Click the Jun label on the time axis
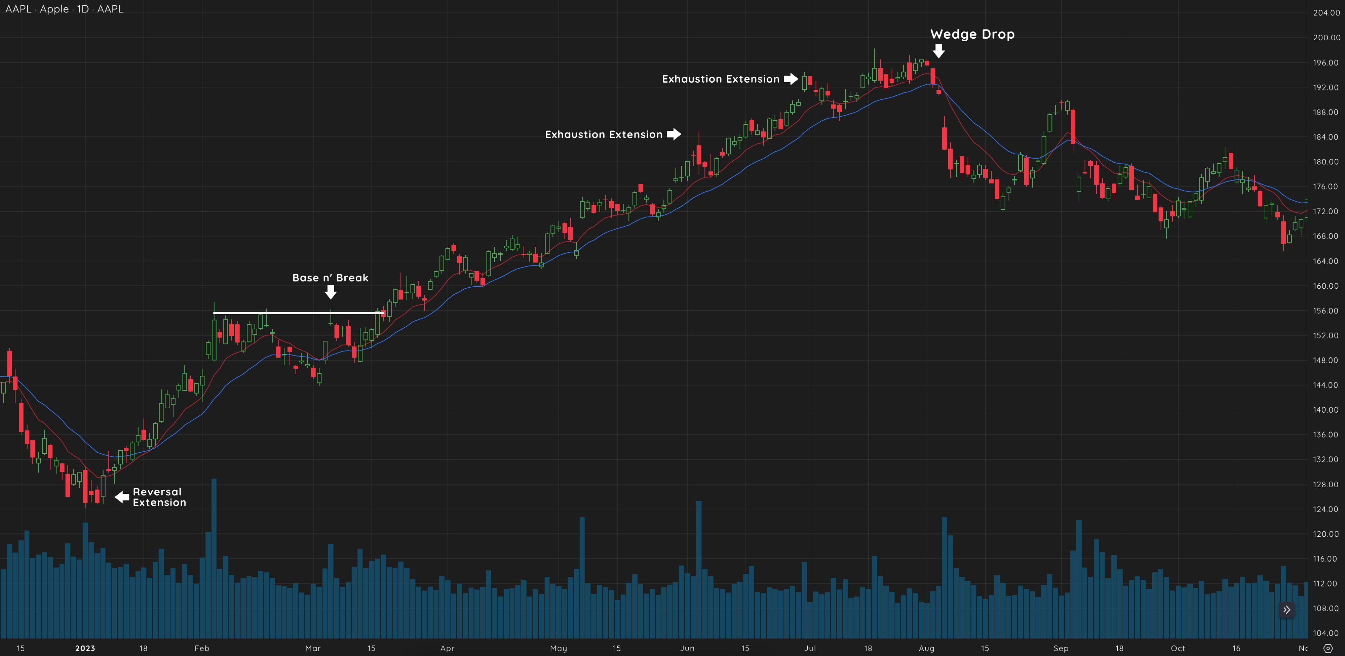 [x=687, y=648]
